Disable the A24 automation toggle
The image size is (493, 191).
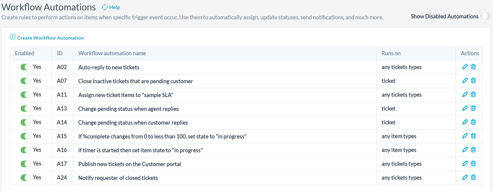(x=26, y=178)
